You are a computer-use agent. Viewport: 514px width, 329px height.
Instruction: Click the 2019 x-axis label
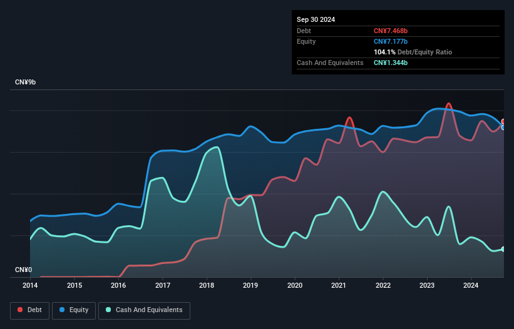(250, 285)
